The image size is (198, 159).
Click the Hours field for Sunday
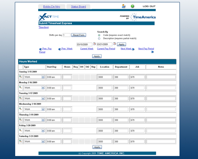tap(67, 77)
